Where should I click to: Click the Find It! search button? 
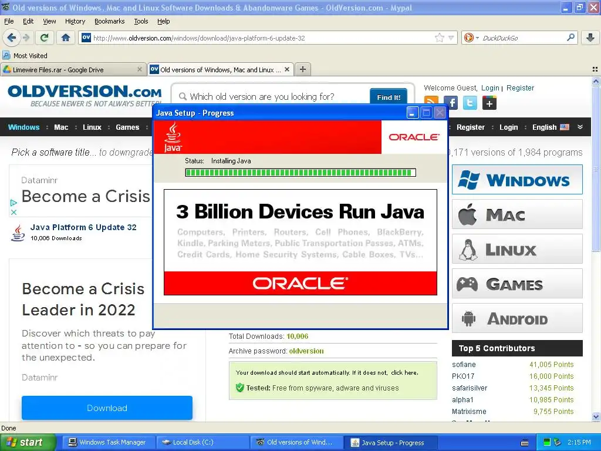coord(389,97)
